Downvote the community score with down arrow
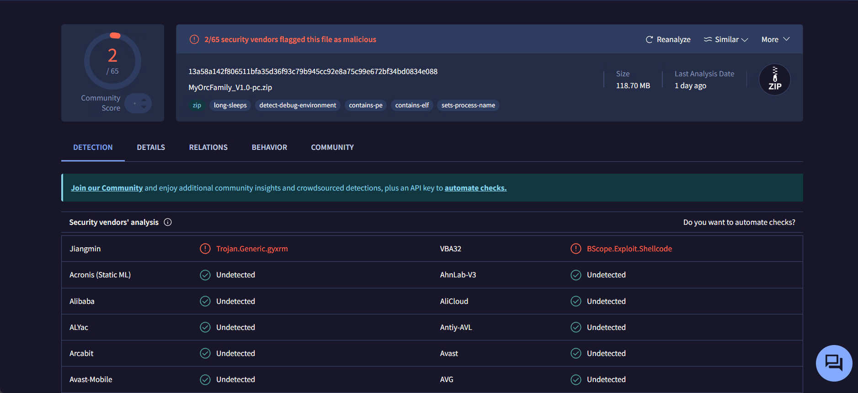This screenshot has width=858, height=393. [x=144, y=107]
